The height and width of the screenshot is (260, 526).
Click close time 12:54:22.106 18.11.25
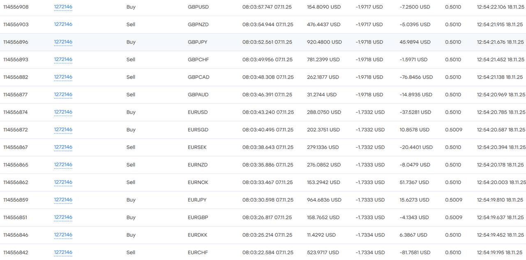pos(501,7)
